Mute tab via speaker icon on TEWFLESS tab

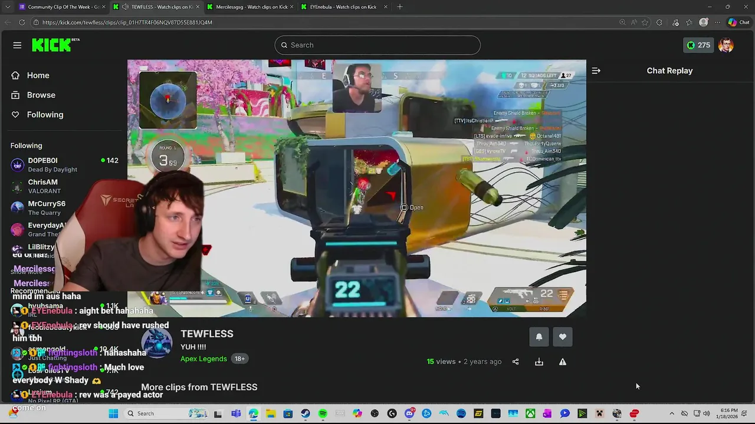click(125, 6)
